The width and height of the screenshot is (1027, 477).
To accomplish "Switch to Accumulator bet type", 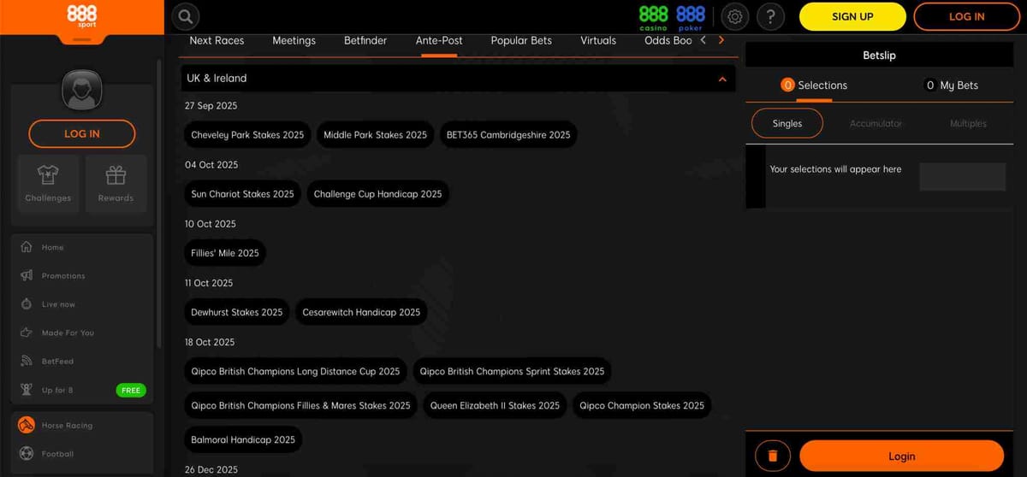I will [x=876, y=123].
